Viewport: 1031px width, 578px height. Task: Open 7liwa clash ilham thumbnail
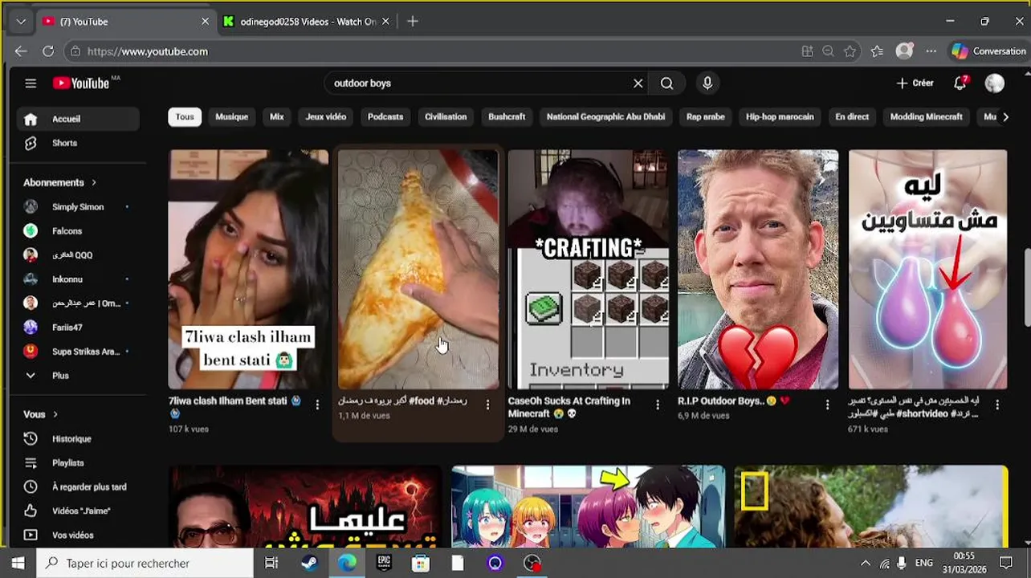pos(248,269)
